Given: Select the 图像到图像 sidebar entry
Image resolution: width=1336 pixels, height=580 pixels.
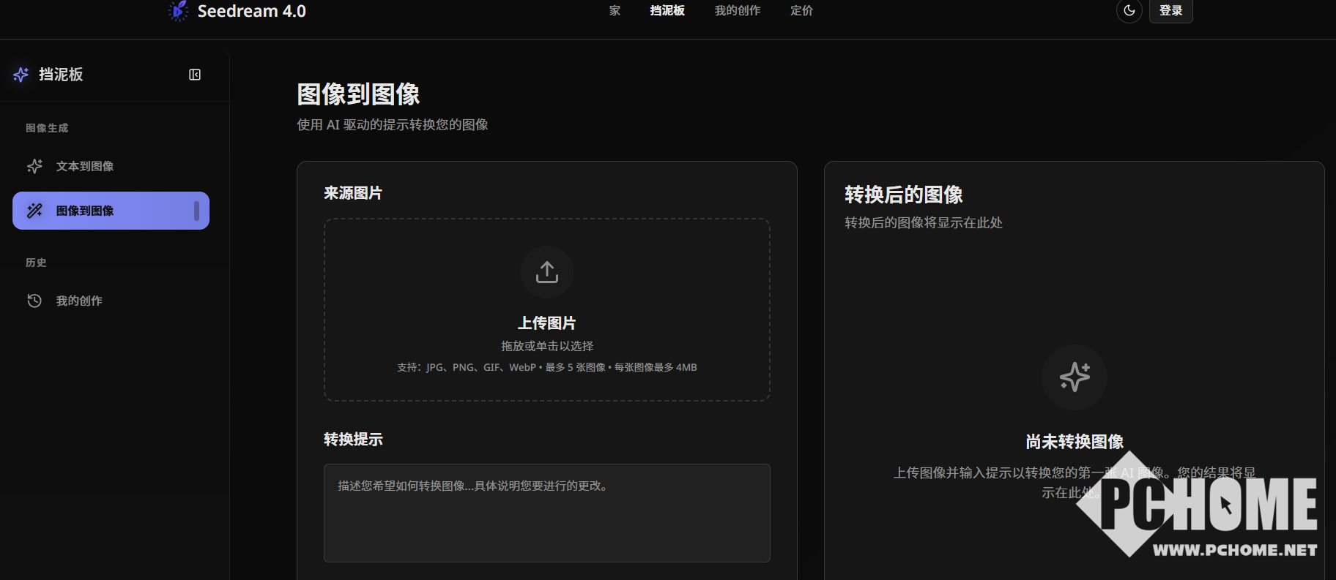Looking at the screenshot, I should (110, 211).
